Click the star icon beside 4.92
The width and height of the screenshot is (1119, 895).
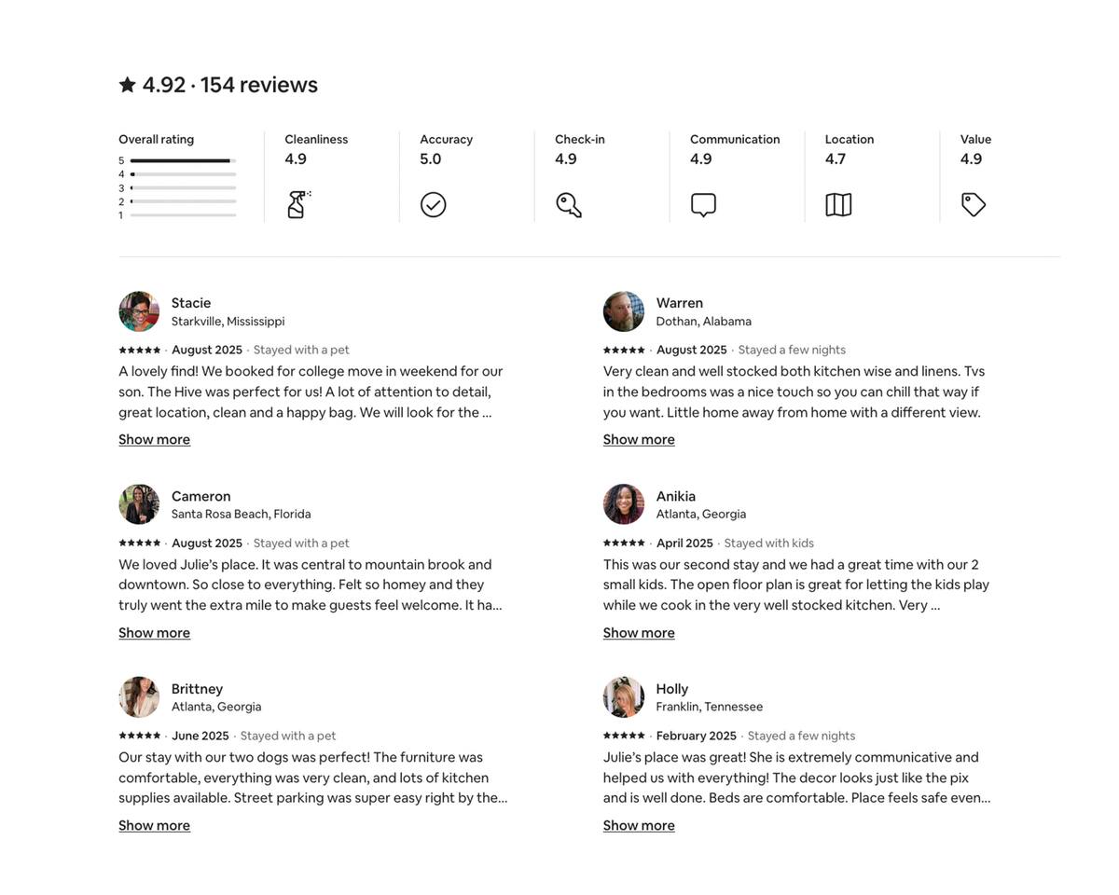coord(128,85)
